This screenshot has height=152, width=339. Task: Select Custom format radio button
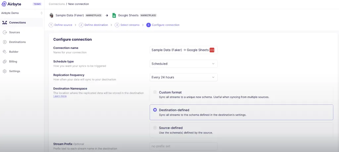point(155,92)
